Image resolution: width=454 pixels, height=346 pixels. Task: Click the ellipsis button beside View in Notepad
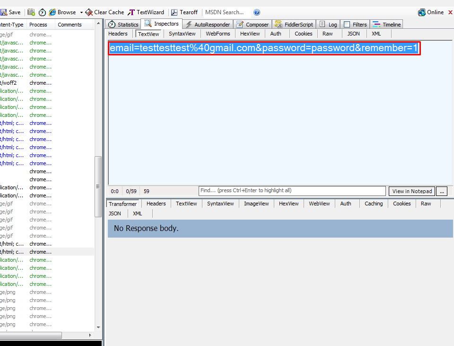point(441,191)
